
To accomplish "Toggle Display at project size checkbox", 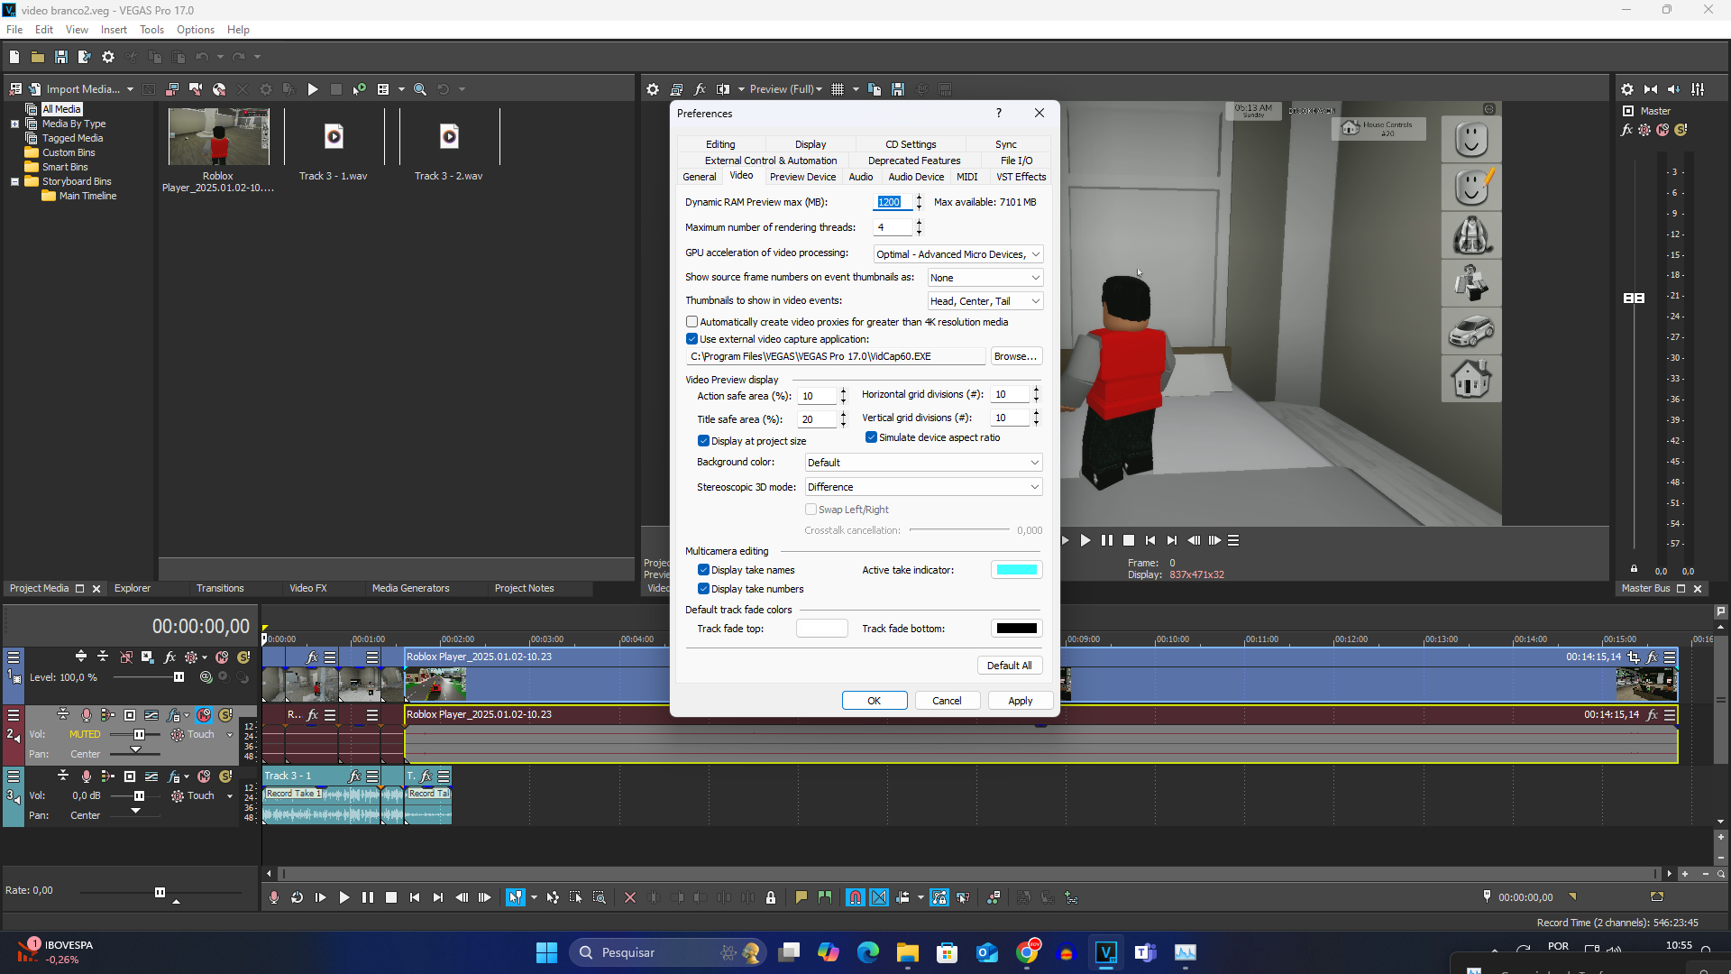I will coord(703,441).
